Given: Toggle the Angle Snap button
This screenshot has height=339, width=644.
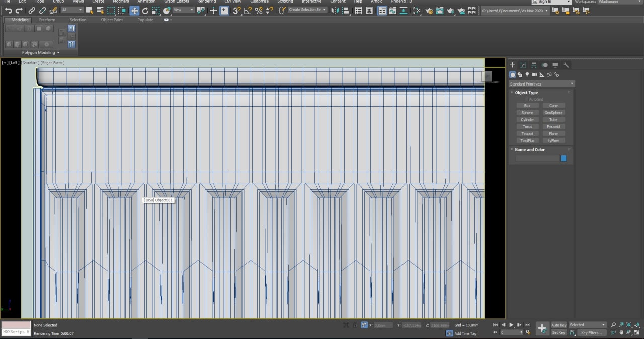Looking at the screenshot, I should pos(248,11).
